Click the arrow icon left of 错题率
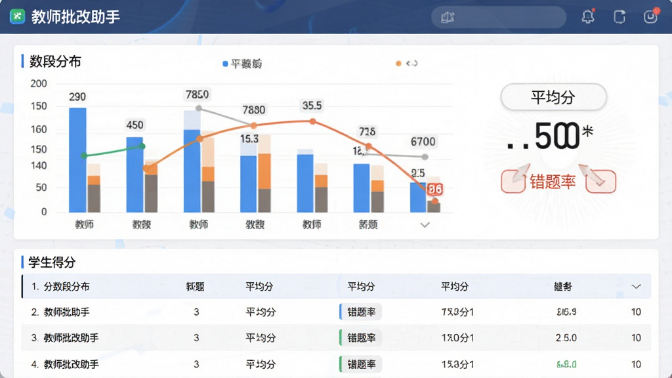The image size is (672, 378). click(x=514, y=180)
